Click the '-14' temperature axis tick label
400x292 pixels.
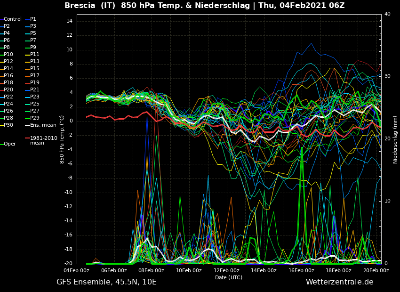click(68, 221)
